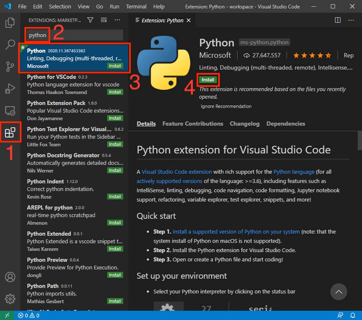Select AREPL for python list item

click(74, 215)
